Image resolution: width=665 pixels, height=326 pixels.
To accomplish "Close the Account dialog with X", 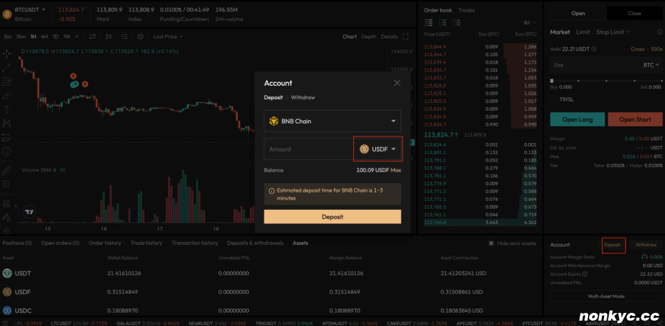I will (397, 83).
